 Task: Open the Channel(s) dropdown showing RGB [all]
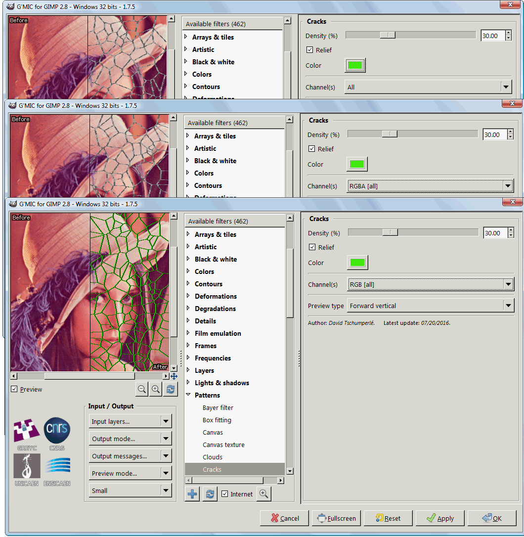pos(431,284)
